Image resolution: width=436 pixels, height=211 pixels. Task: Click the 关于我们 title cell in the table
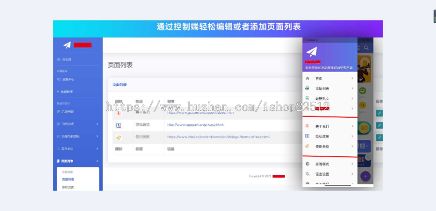[x=142, y=112]
